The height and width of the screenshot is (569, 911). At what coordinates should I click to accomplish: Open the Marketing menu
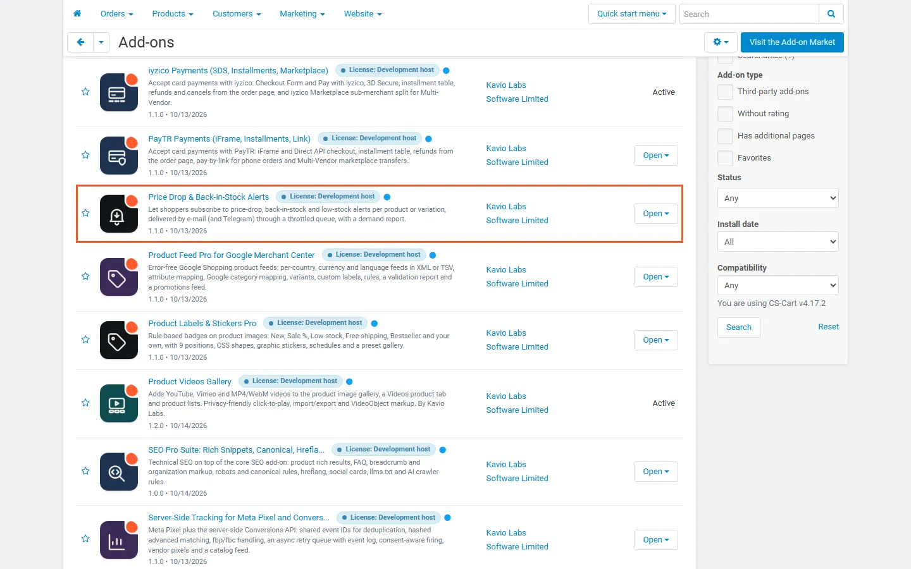point(302,14)
